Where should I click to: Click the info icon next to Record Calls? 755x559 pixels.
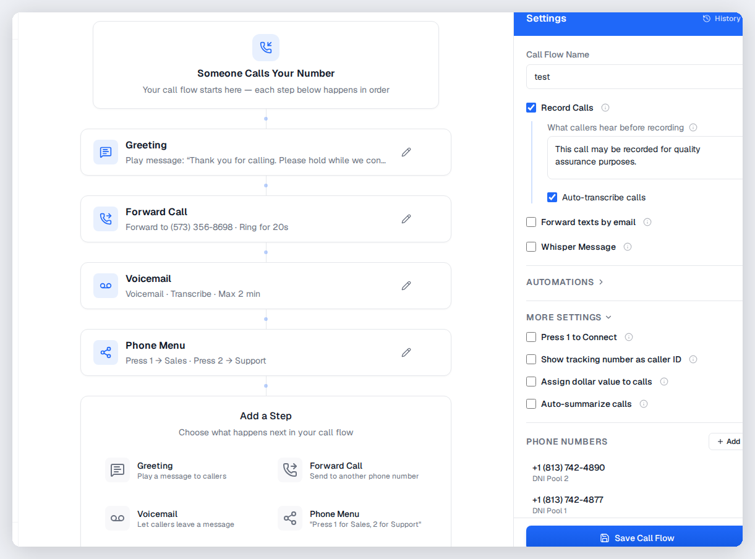click(605, 108)
